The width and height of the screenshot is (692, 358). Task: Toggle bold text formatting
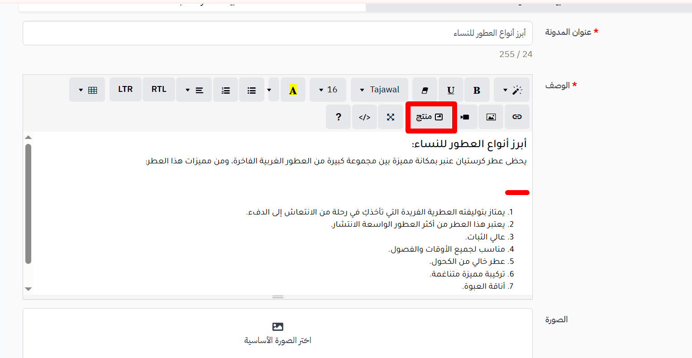477,90
